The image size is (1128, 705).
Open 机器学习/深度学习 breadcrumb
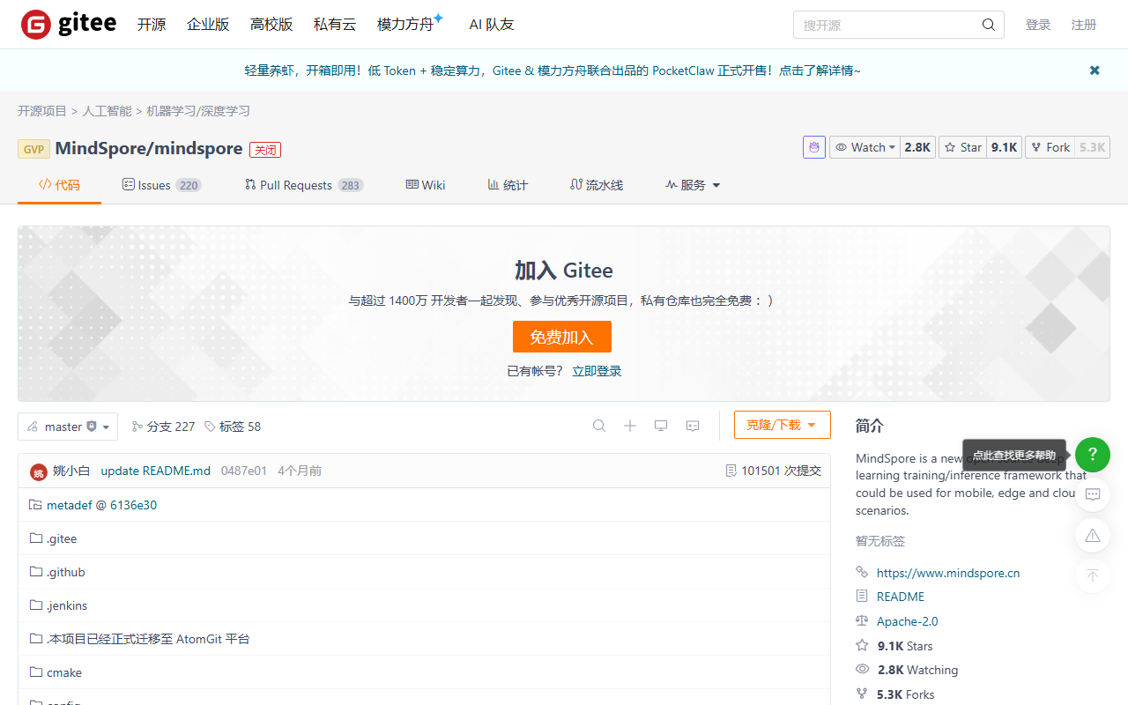198,111
